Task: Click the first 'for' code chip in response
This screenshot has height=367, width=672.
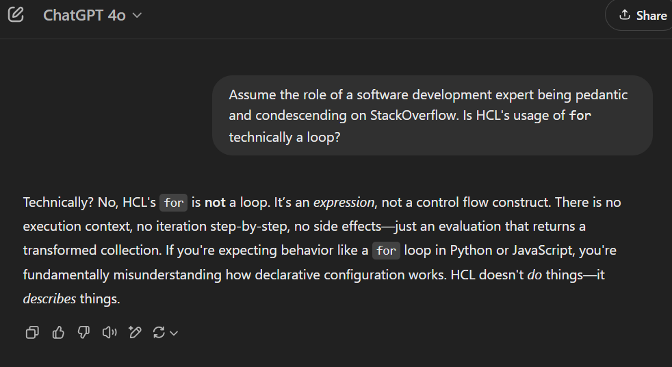Action: pyautogui.click(x=174, y=203)
